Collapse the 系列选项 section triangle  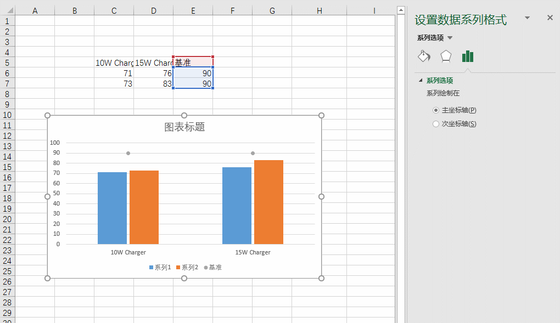[421, 80]
